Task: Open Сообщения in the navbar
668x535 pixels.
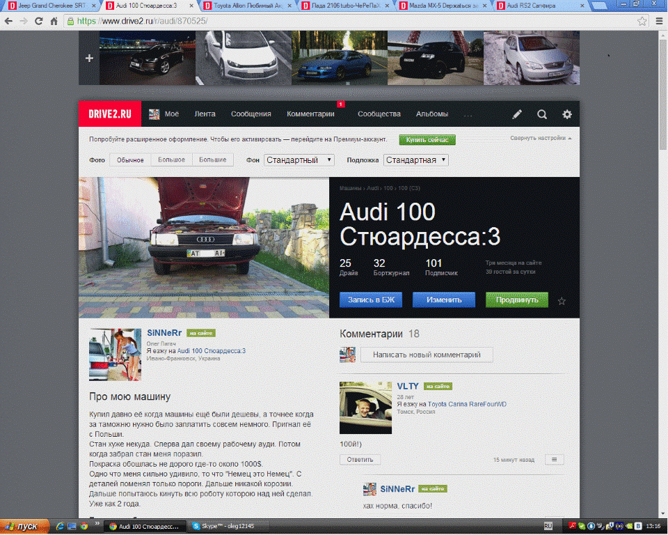Action: pos(251,114)
